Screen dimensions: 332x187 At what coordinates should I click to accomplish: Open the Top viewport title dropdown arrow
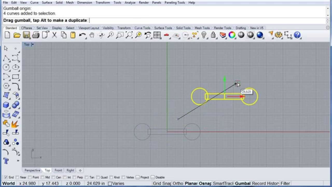[33, 44]
